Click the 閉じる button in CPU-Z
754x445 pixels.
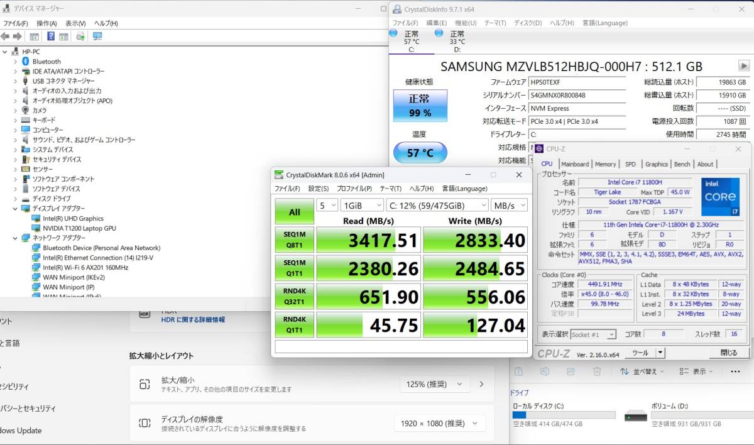click(x=729, y=353)
